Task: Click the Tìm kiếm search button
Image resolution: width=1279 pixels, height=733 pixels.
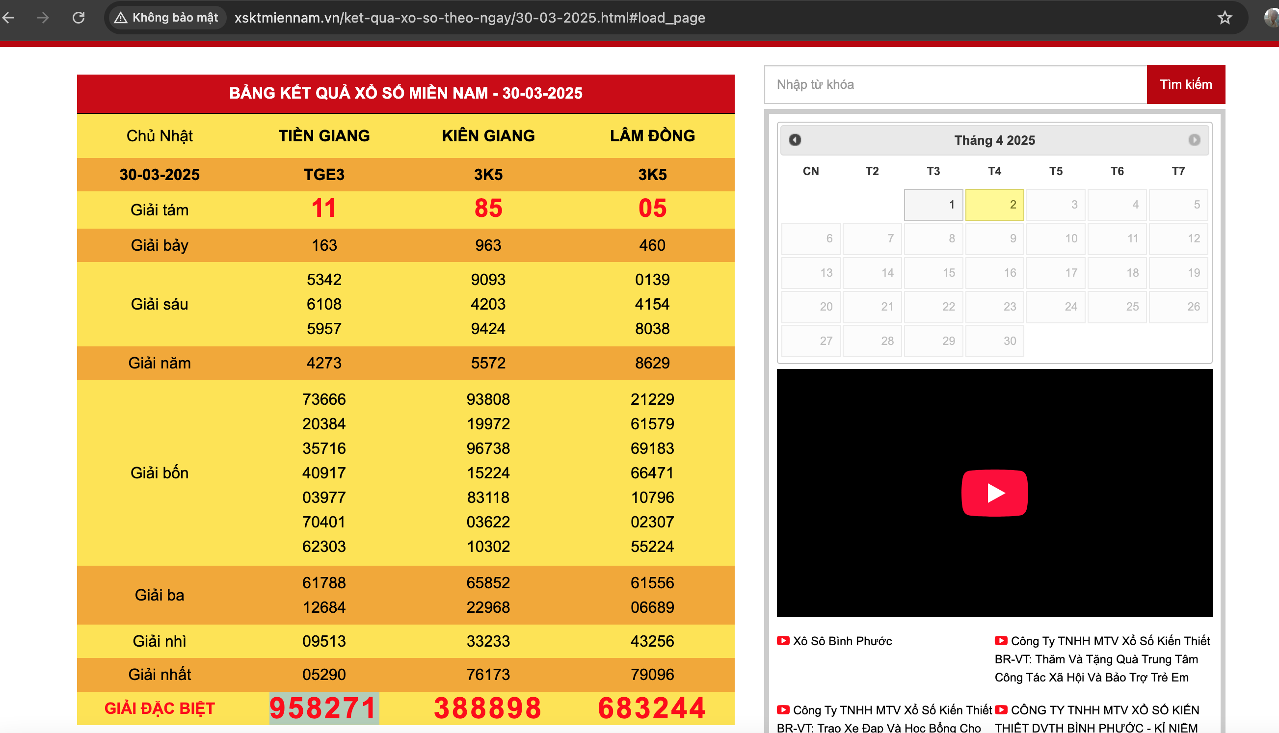Action: coord(1185,84)
